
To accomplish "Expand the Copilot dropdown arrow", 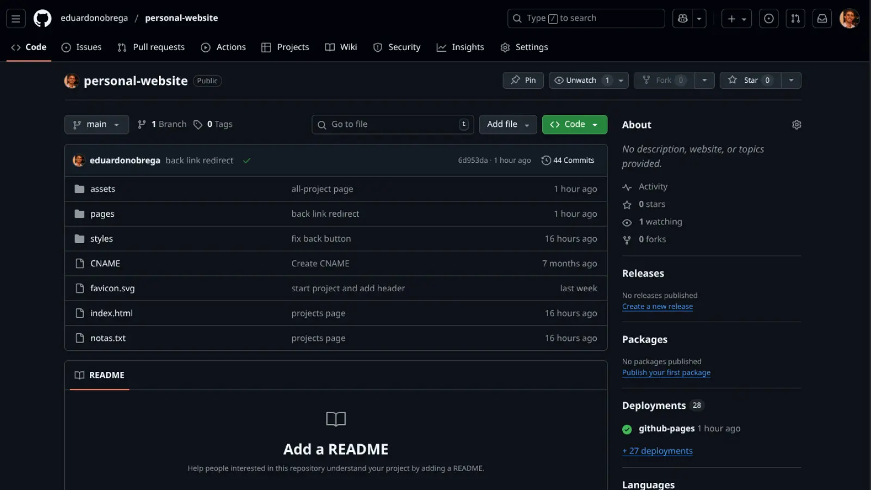I will tap(699, 19).
